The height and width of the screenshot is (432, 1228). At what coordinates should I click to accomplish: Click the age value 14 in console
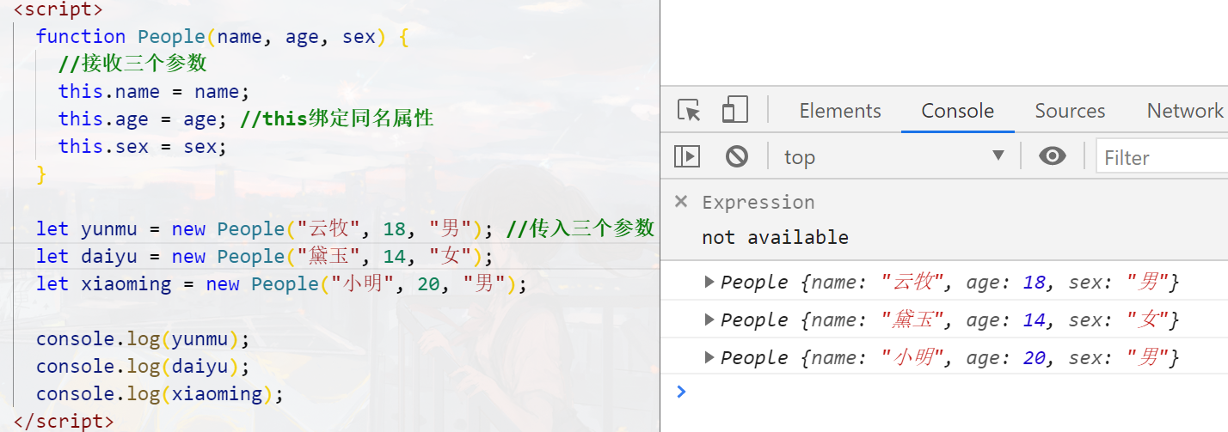[1035, 319]
